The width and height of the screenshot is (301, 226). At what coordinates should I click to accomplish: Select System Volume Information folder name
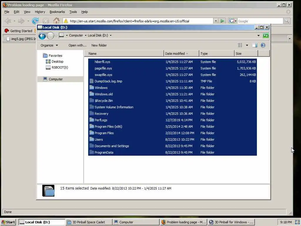[114, 107]
